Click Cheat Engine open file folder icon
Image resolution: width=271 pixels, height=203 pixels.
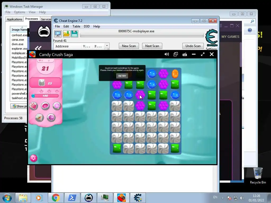click(66, 34)
